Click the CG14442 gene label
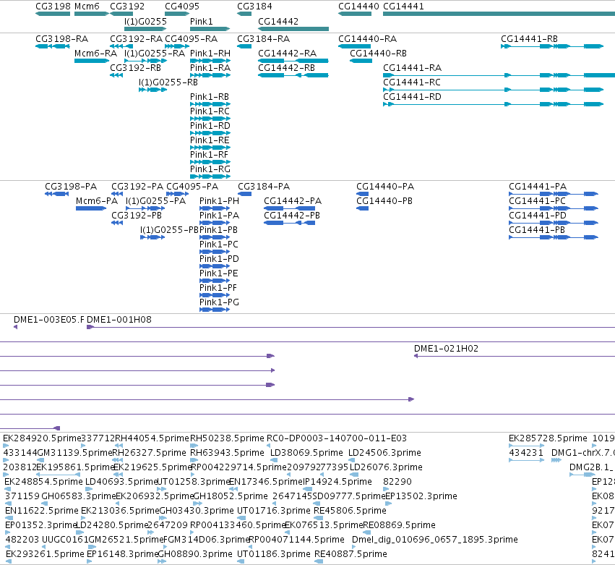615x565 pixels. [278, 21]
